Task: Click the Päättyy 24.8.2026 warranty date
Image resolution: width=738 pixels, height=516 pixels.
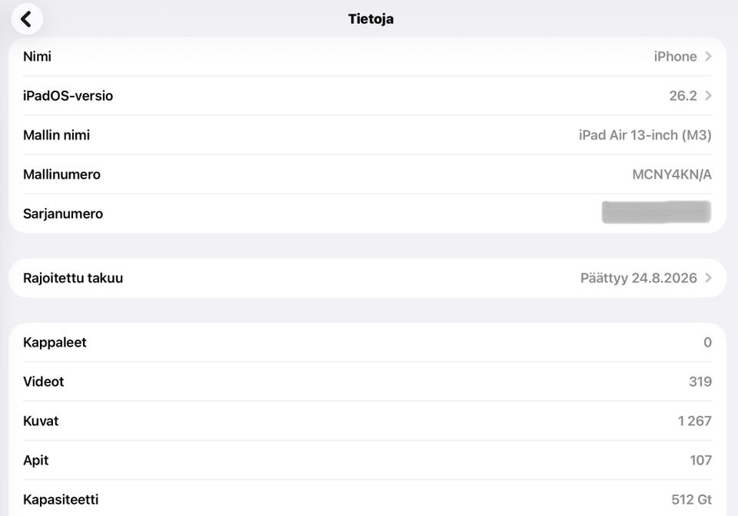Action: click(638, 278)
